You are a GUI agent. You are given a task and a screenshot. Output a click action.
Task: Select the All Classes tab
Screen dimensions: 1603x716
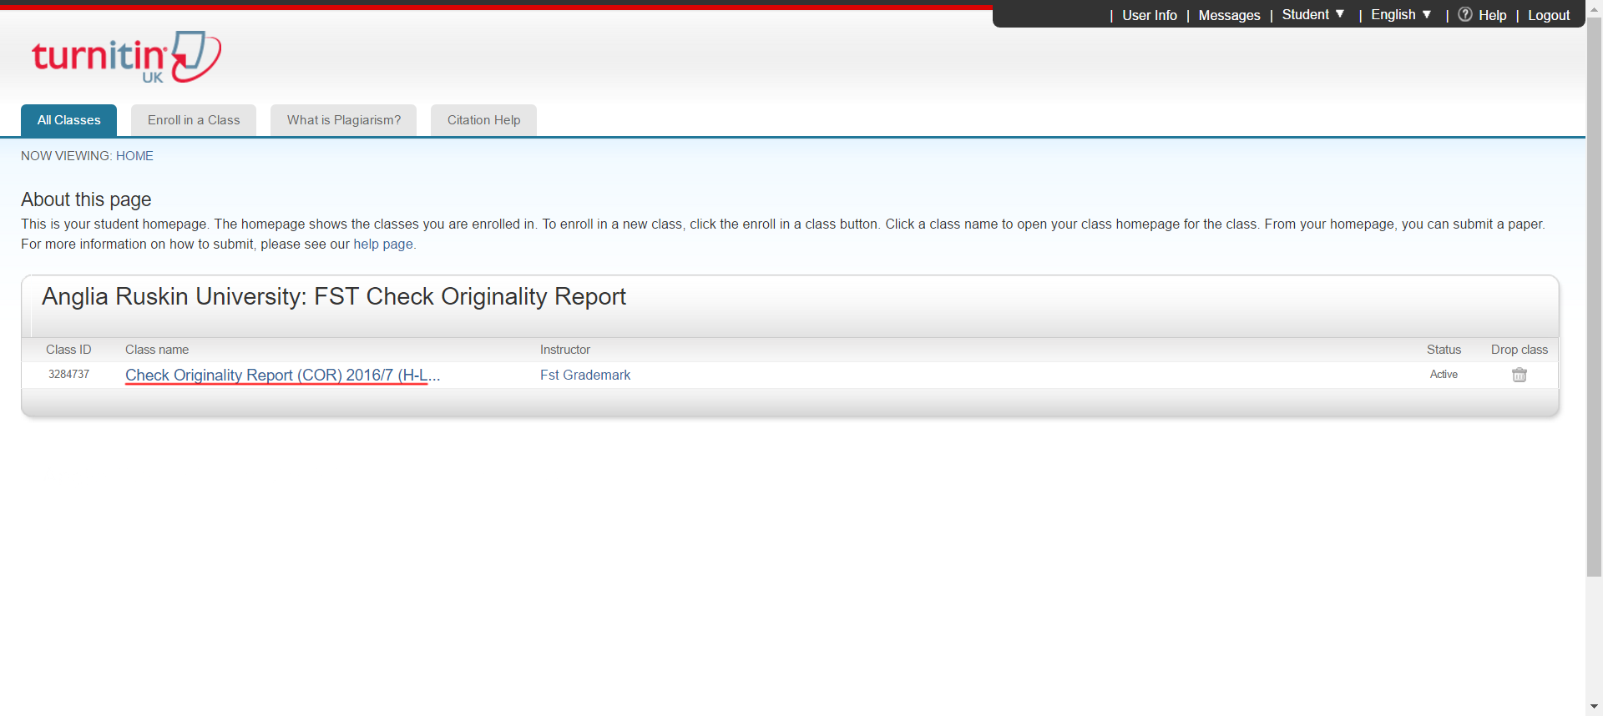(68, 120)
